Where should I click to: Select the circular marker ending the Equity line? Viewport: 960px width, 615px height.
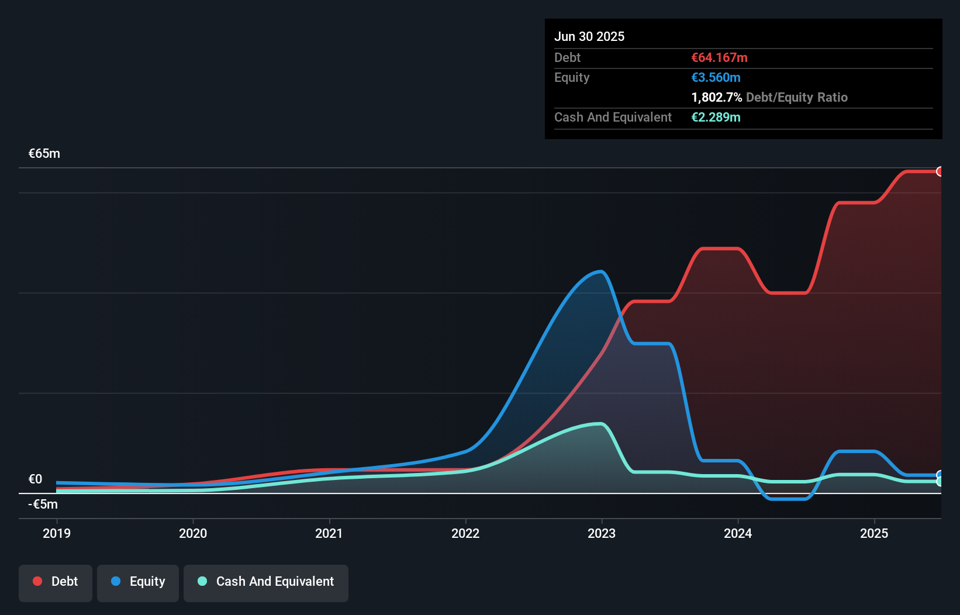tap(940, 475)
